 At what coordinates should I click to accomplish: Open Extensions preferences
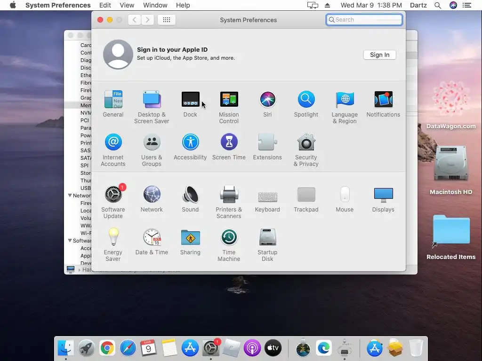[x=267, y=147]
